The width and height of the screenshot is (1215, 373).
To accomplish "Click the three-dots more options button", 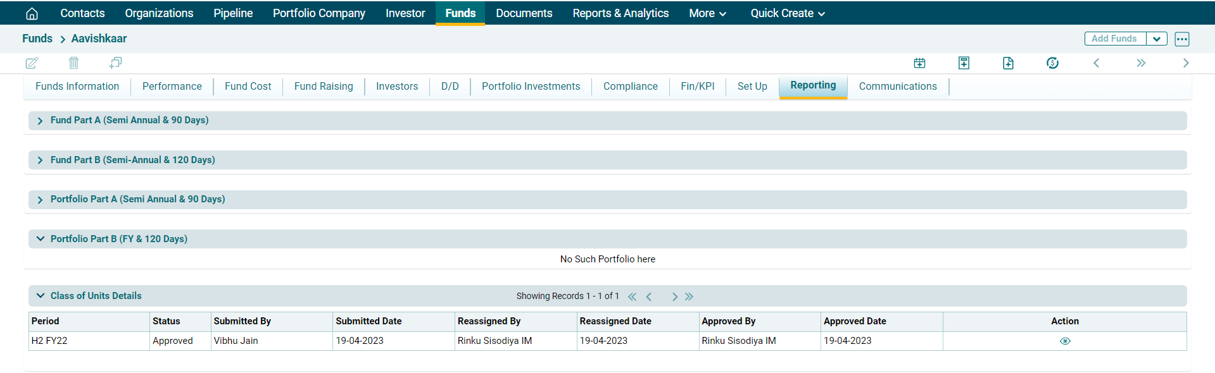I will pos(1181,39).
